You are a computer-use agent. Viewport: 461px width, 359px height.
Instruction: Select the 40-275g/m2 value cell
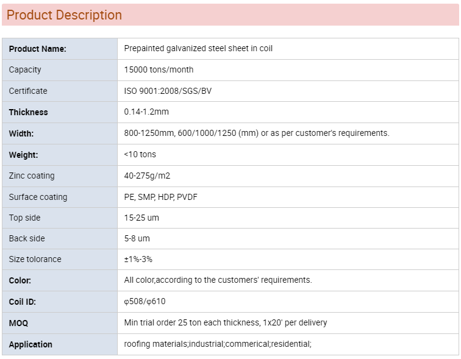288,176
